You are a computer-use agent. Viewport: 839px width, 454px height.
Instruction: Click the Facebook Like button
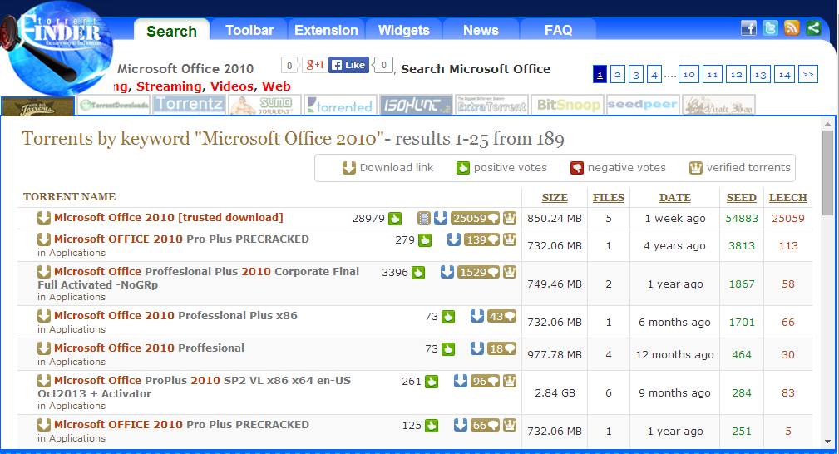point(348,65)
